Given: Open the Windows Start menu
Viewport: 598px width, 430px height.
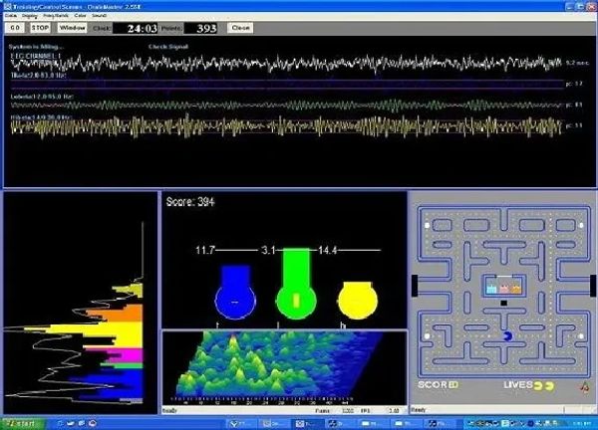Looking at the screenshot, I should (x=20, y=423).
